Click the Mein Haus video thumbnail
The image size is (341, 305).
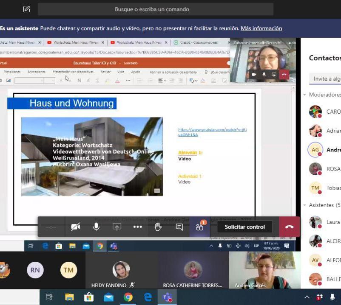tap(92, 157)
